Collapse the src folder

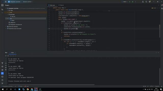pos(7,18)
